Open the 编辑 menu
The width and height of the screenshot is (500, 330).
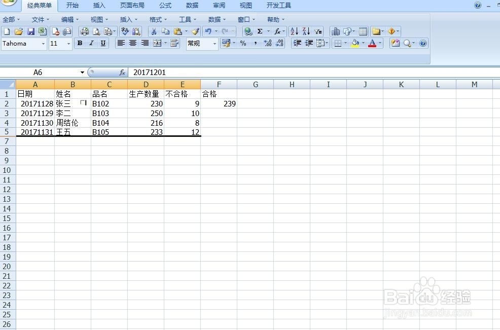[x=70, y=19]
